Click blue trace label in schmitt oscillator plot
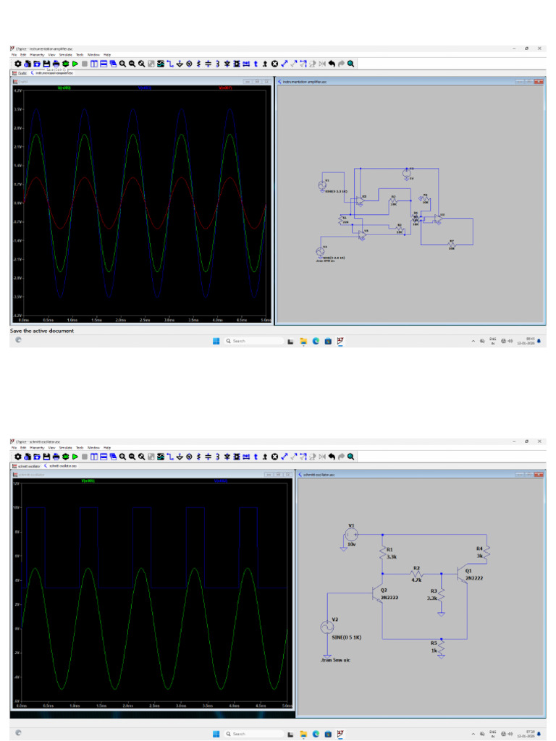556x741 pixels. click(221, 480)
